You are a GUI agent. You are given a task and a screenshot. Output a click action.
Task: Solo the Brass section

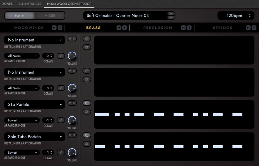(x=125, y=28)
